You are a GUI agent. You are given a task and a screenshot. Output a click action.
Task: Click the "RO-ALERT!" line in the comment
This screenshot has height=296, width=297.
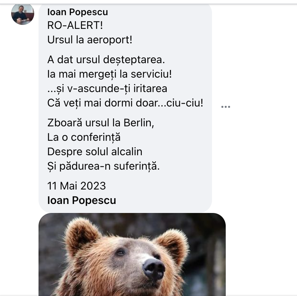77,26
